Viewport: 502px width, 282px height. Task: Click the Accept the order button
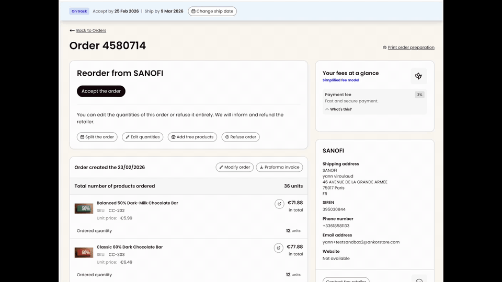click(101, 91)
